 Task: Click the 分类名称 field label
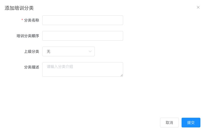click(x=32, y=20)
